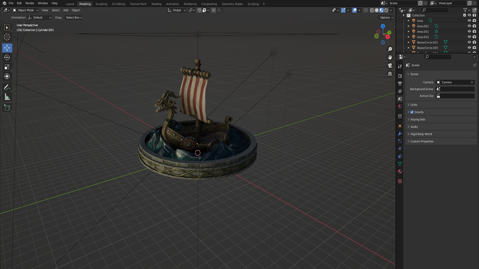The image size is (479, 269).
Task: Toggle camera view in the viewport
Action: coord(390,66)
